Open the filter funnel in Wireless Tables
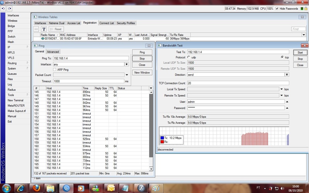The width and height of the screenshot is (309, 193). coord(44,29)
